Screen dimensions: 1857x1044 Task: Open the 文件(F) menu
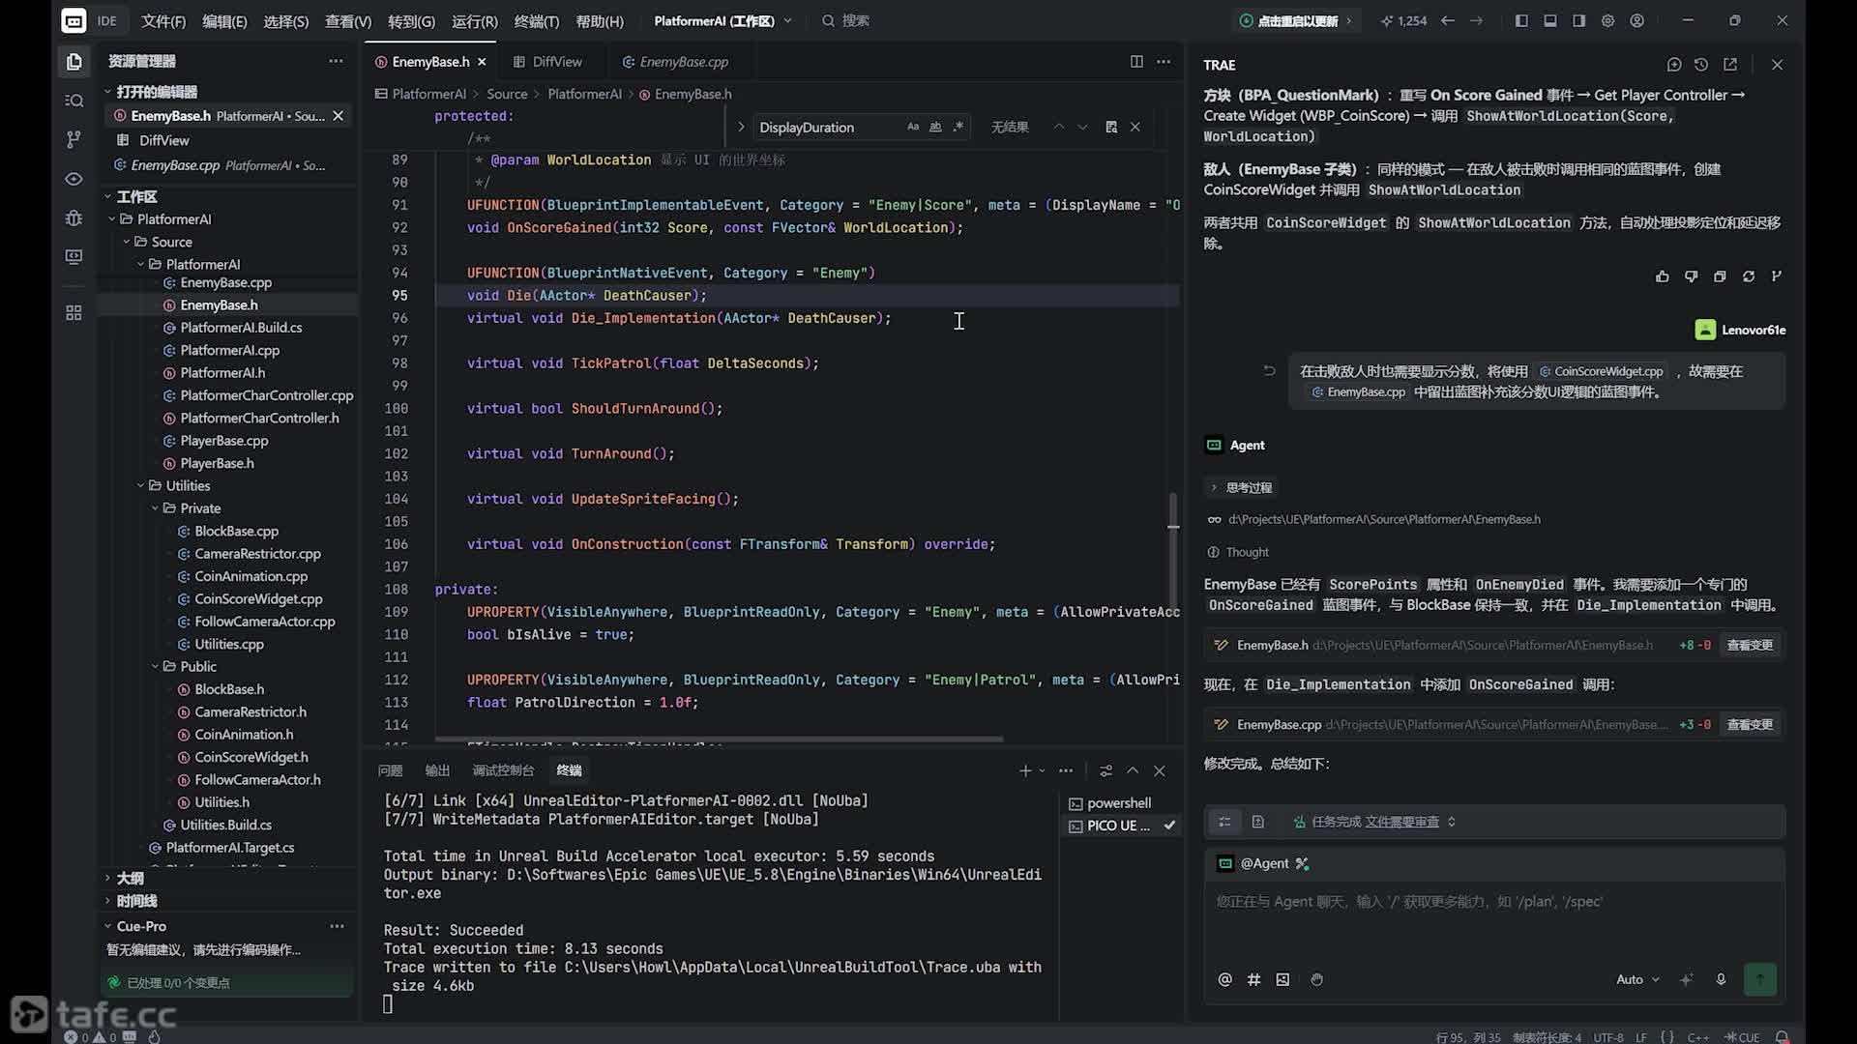(x=163, y=20)
